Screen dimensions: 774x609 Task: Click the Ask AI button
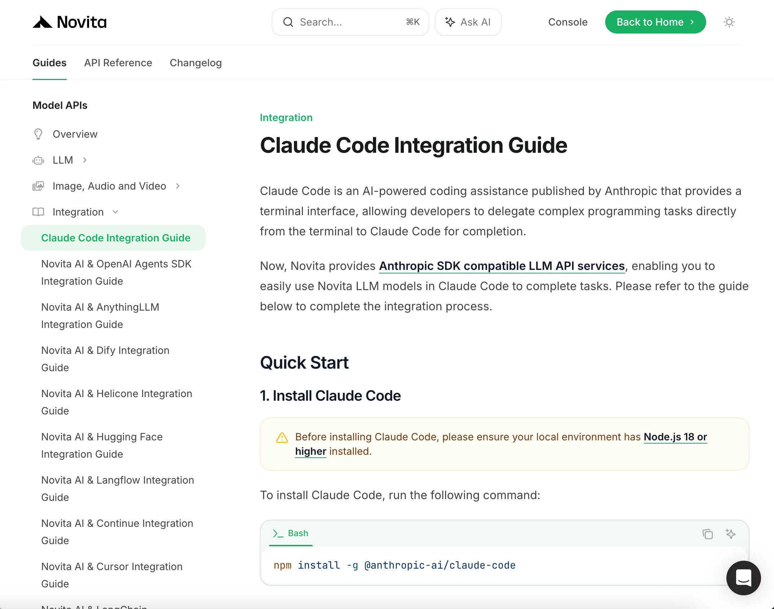pos(468,22)
